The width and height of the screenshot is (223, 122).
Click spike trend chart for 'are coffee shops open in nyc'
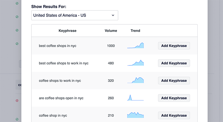click(x=135, y=98)
